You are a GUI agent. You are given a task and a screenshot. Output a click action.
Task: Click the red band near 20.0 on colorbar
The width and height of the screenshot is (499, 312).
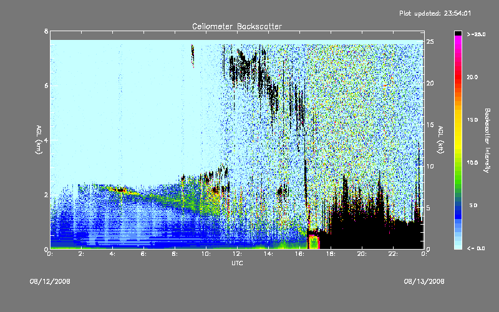[458, 77]
